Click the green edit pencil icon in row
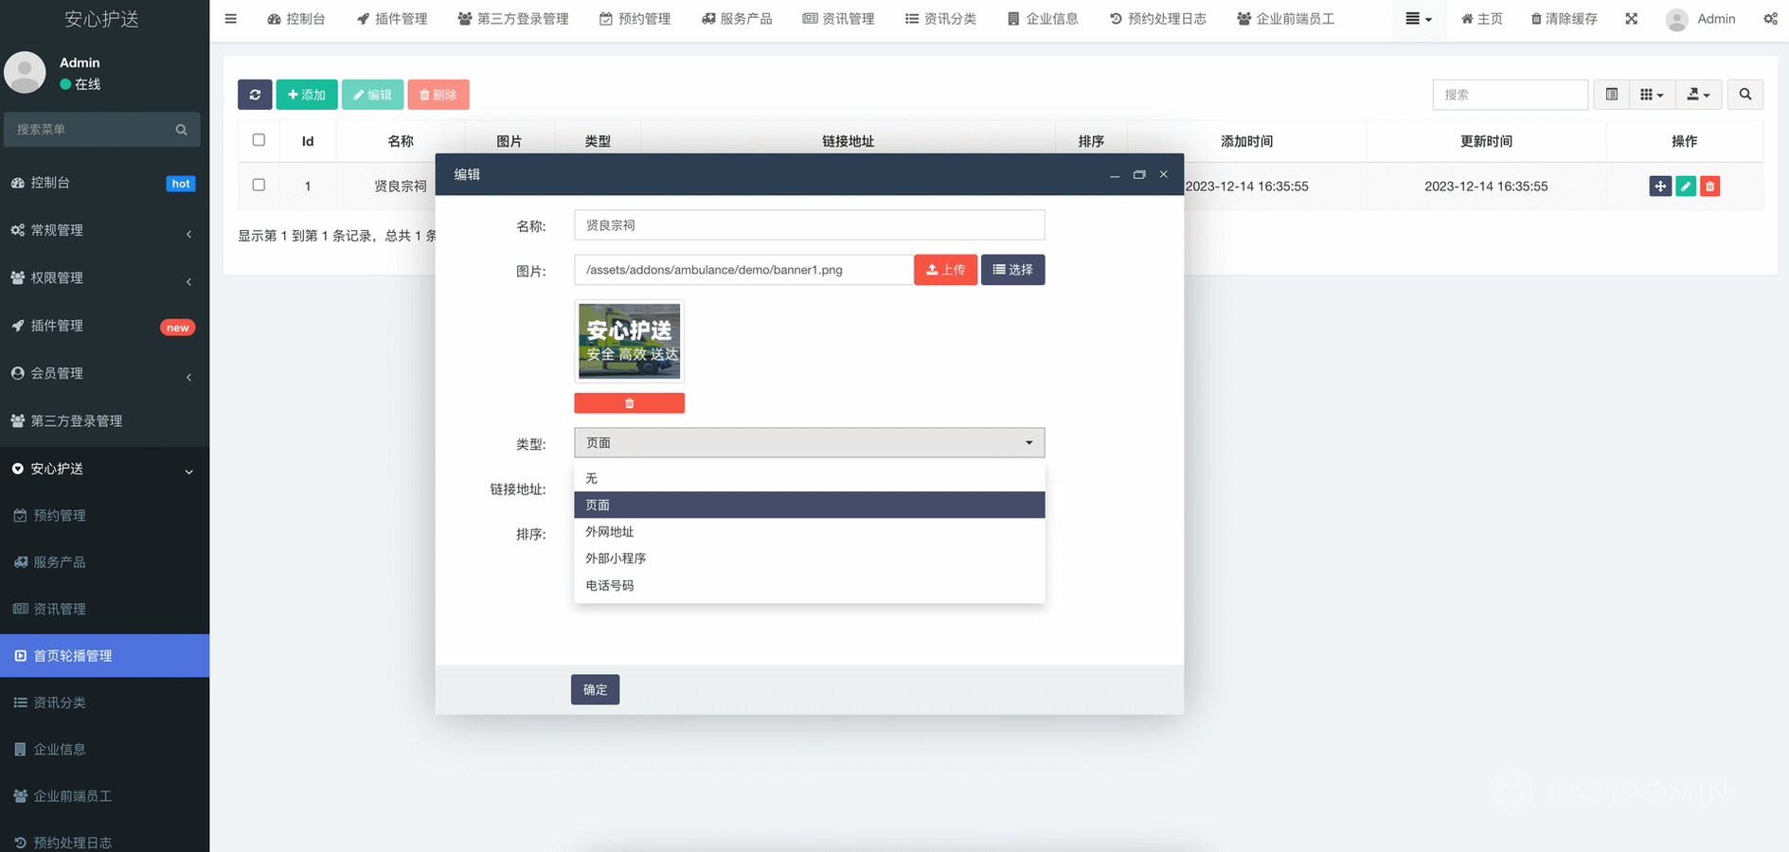This screenshot has width=1789, height=852. coord(1685,186)
